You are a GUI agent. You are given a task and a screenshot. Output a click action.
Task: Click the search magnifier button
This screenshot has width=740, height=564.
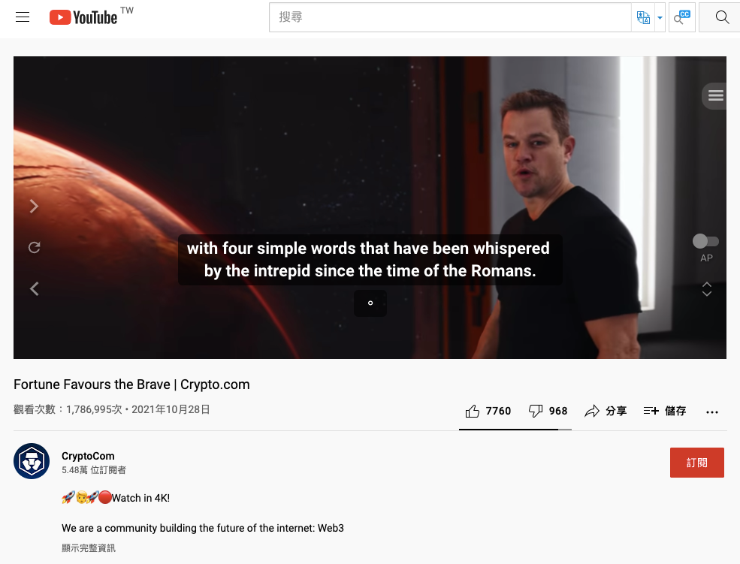(722, 17)
